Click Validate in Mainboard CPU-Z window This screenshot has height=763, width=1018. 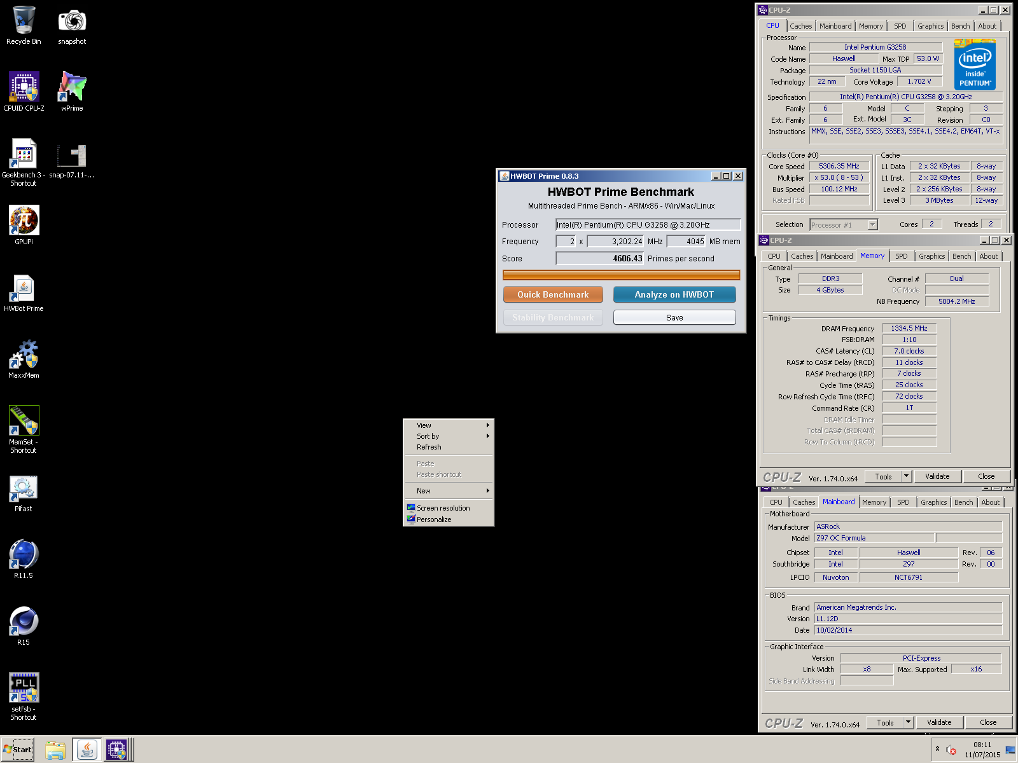click(939, 722)
